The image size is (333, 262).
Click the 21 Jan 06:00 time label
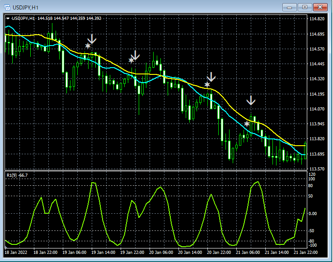pyautogui.click(x=248, y=253)
